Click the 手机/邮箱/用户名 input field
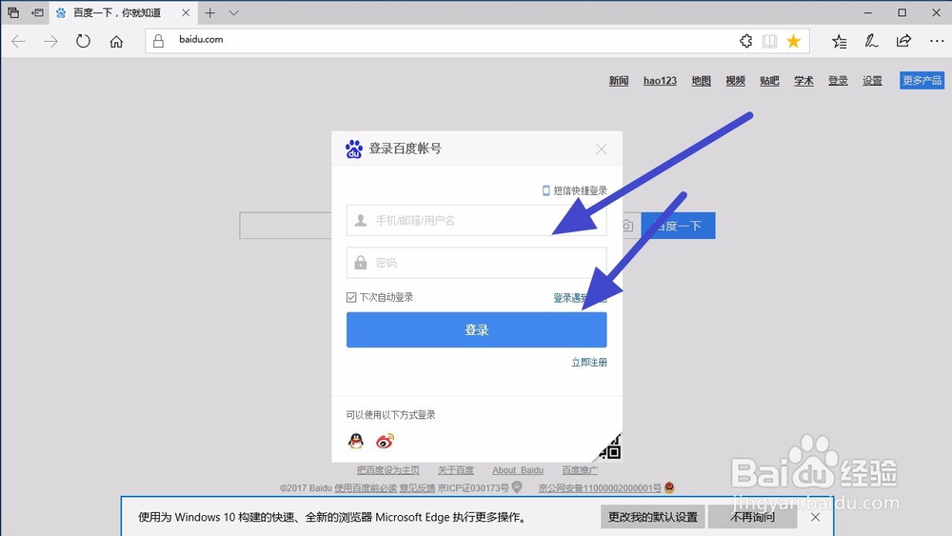 pyautogui.click(x=477, y=220)
